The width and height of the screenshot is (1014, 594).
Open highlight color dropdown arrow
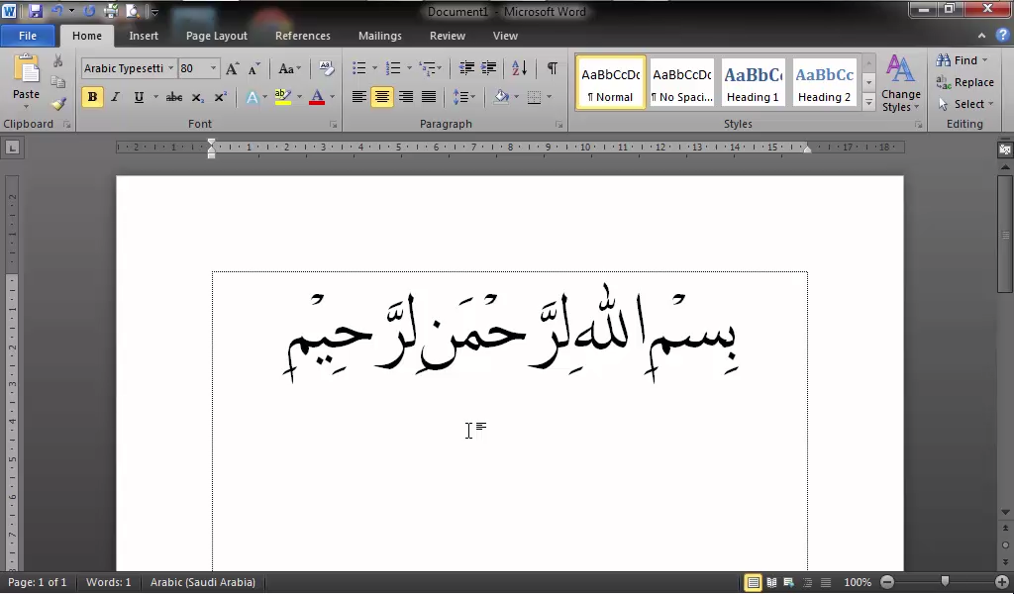(299, 98)
